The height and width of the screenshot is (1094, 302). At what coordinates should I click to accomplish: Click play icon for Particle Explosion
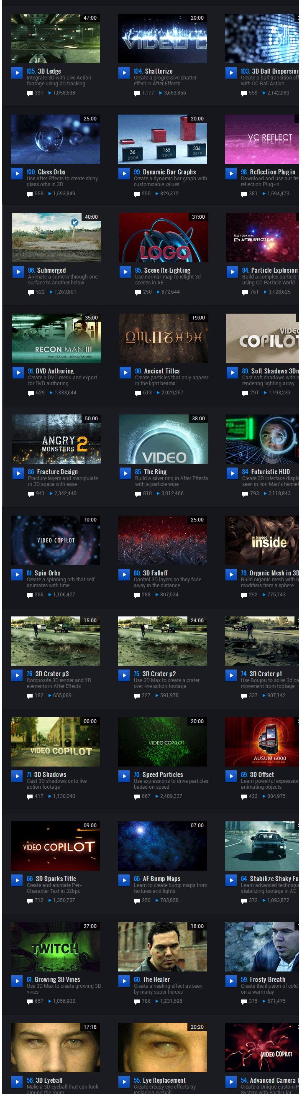tap(232, 271)
